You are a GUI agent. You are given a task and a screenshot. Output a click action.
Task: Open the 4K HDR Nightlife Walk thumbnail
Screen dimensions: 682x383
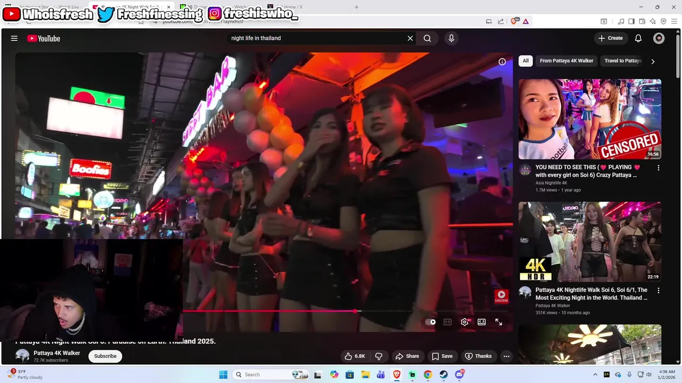tap(590, 242)
